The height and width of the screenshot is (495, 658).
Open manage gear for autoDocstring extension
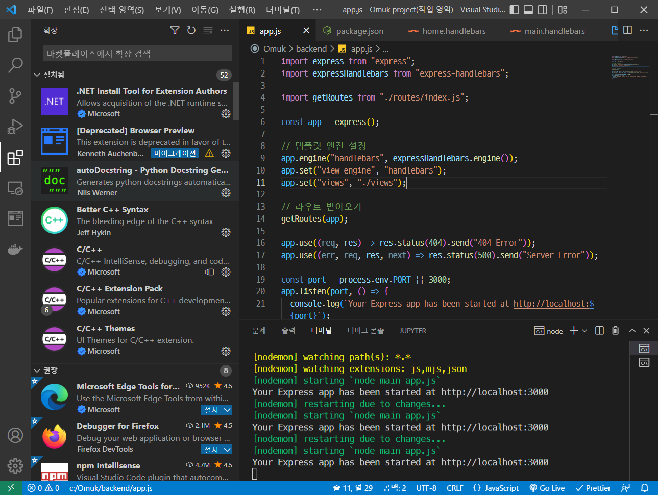[226, 193]
